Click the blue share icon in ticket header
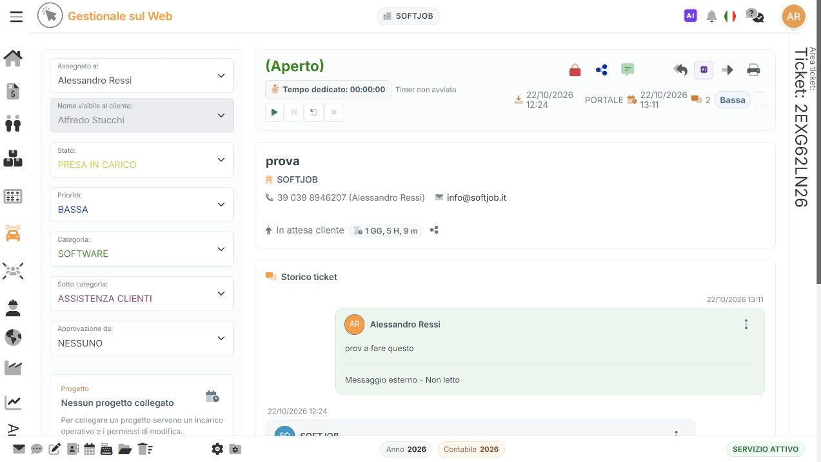The image size is (821, 462). pos(602,70)
